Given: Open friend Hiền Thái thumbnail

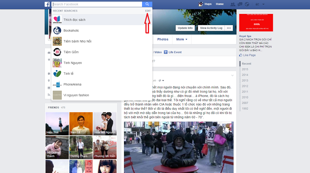Looking at the screenshot, I should [57, 124].
